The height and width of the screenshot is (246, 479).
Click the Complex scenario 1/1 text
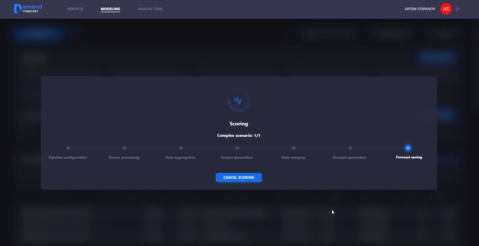coord(239,136)
